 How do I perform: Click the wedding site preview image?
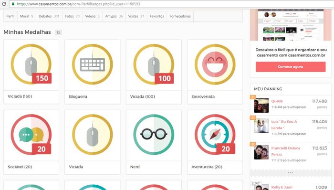pyautogui.click(x=291, y=25)
